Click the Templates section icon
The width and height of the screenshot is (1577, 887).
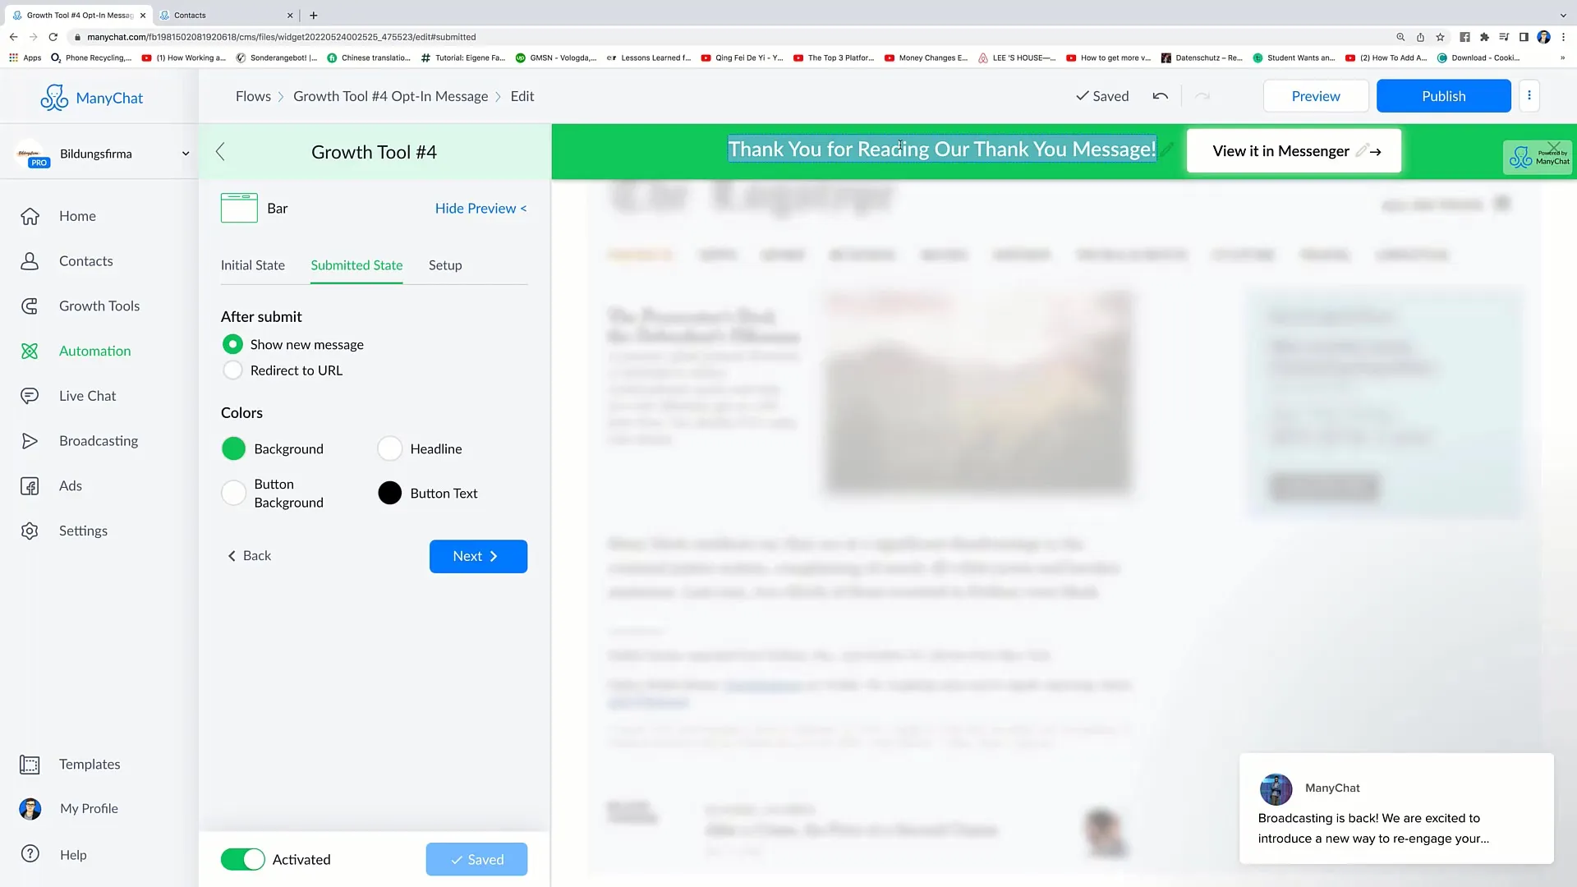tap(30, 764)
